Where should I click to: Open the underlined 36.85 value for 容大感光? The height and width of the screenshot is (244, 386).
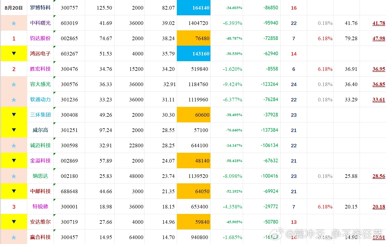379,85
